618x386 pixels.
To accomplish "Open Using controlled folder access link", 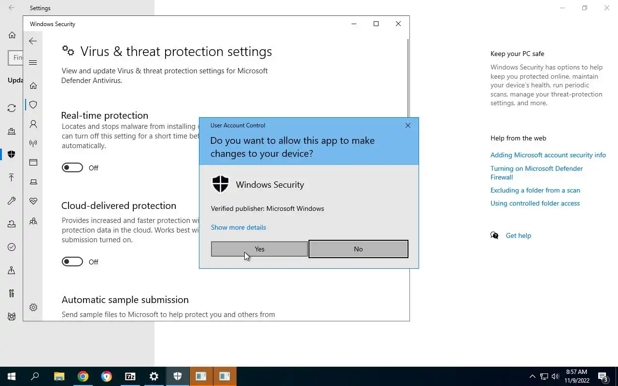I will point(535,203).
